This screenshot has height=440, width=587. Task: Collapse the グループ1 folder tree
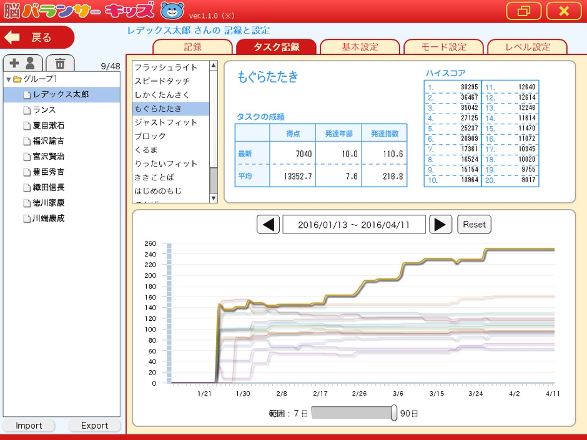click(8, 79)
